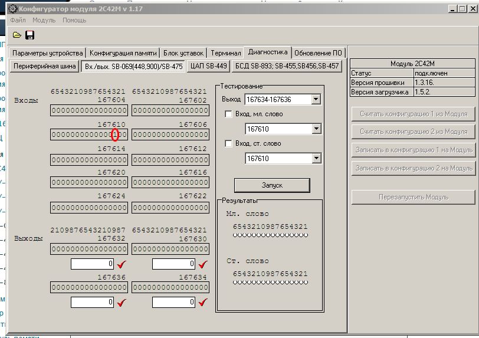The width and height of the screenshot is (479, 338).
Task: Click the input 167614 bit field
Action: tap(89, 160)
